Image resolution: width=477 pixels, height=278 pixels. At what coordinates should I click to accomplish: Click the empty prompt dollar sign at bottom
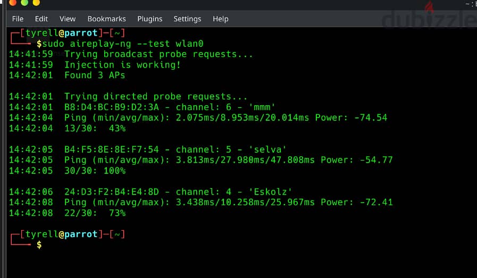click(39, 245)
